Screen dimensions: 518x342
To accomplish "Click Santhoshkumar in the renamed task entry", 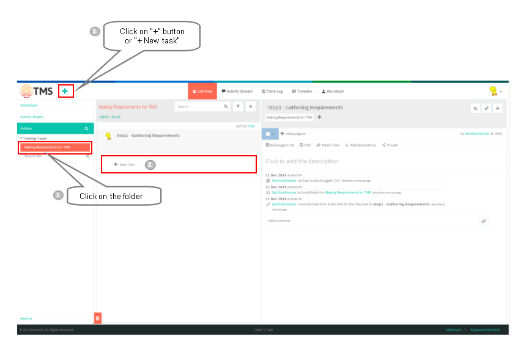I will 284,205.
